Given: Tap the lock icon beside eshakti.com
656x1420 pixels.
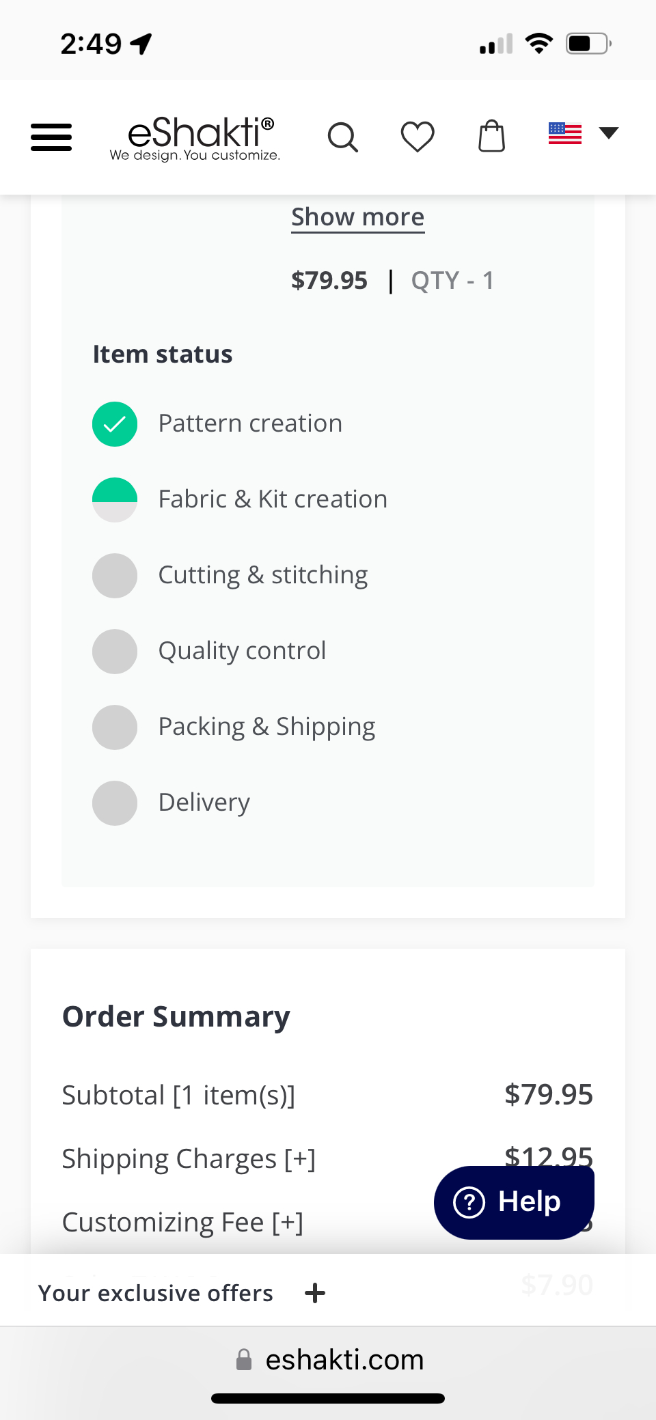Looking at the screenshot, I should 244,1360.
